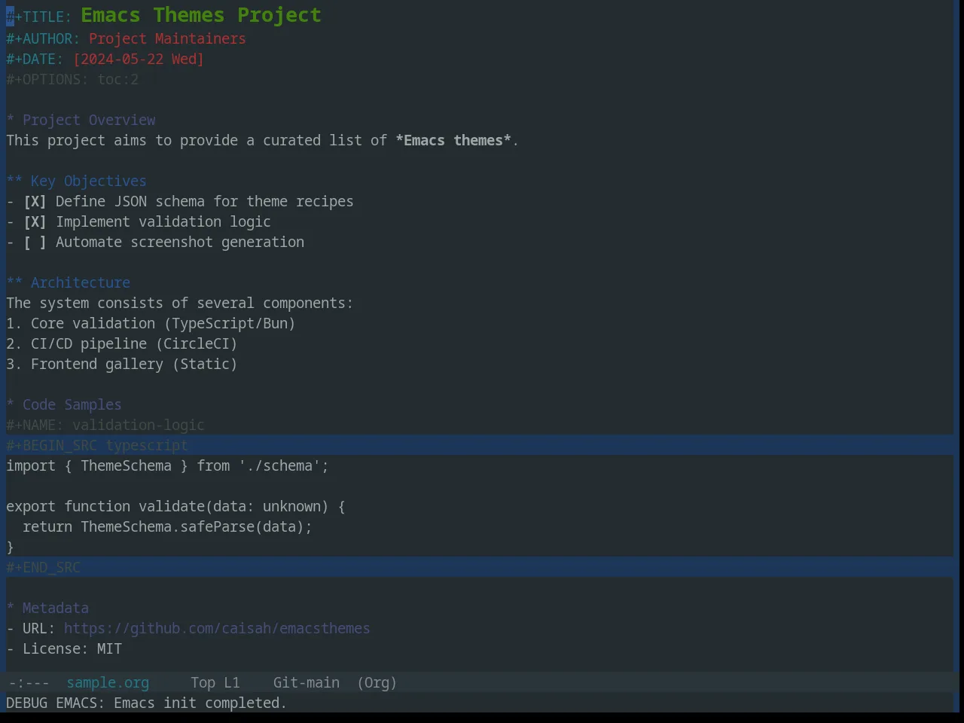This screenshot has width=964, height=723.
Task: Click #+NAME: validation-logic line
Action: [105, 426]
